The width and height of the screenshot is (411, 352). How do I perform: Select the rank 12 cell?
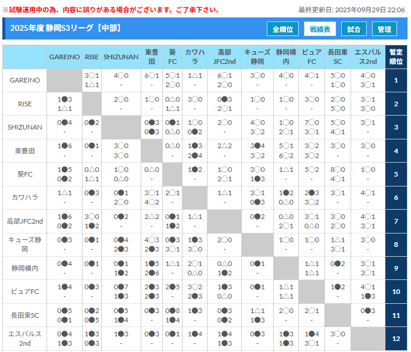click(396, 339)
